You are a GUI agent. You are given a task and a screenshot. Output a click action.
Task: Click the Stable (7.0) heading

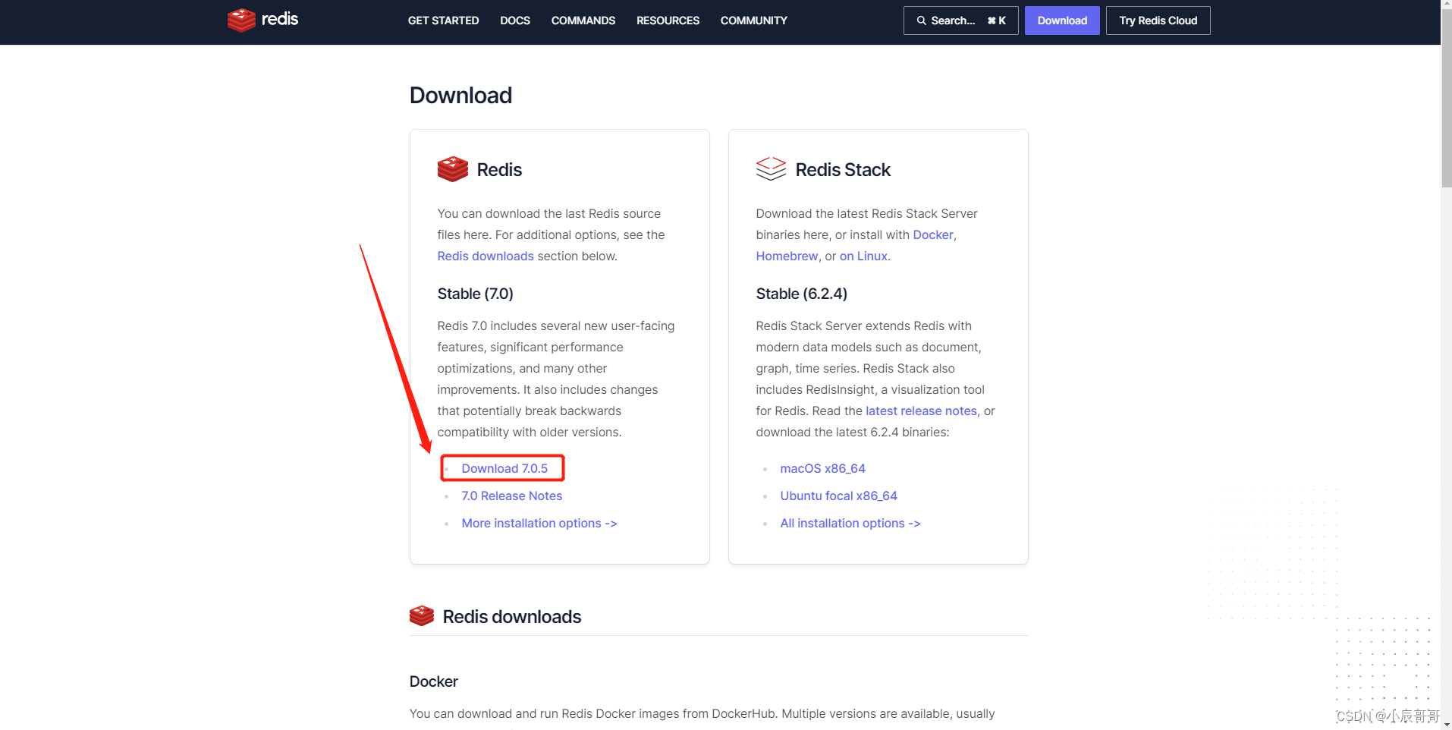click(475, 294)
